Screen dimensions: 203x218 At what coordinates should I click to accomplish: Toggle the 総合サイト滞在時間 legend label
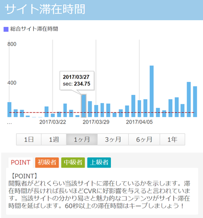point(34,29)
